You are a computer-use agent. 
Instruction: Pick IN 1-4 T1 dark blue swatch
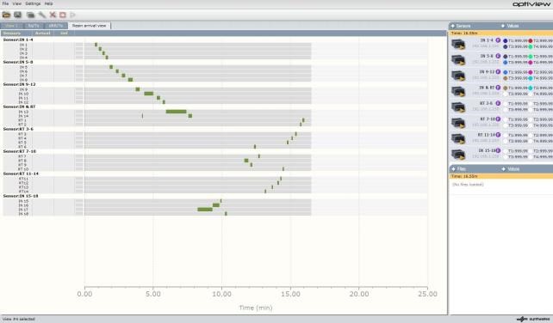coord(505,41)
